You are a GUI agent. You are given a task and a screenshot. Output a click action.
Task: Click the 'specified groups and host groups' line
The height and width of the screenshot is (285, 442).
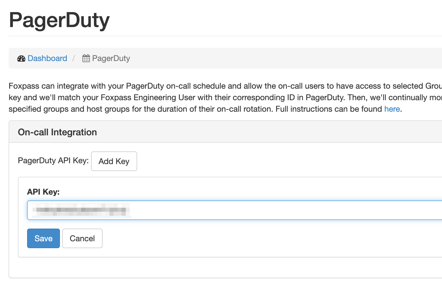[173, 109]
